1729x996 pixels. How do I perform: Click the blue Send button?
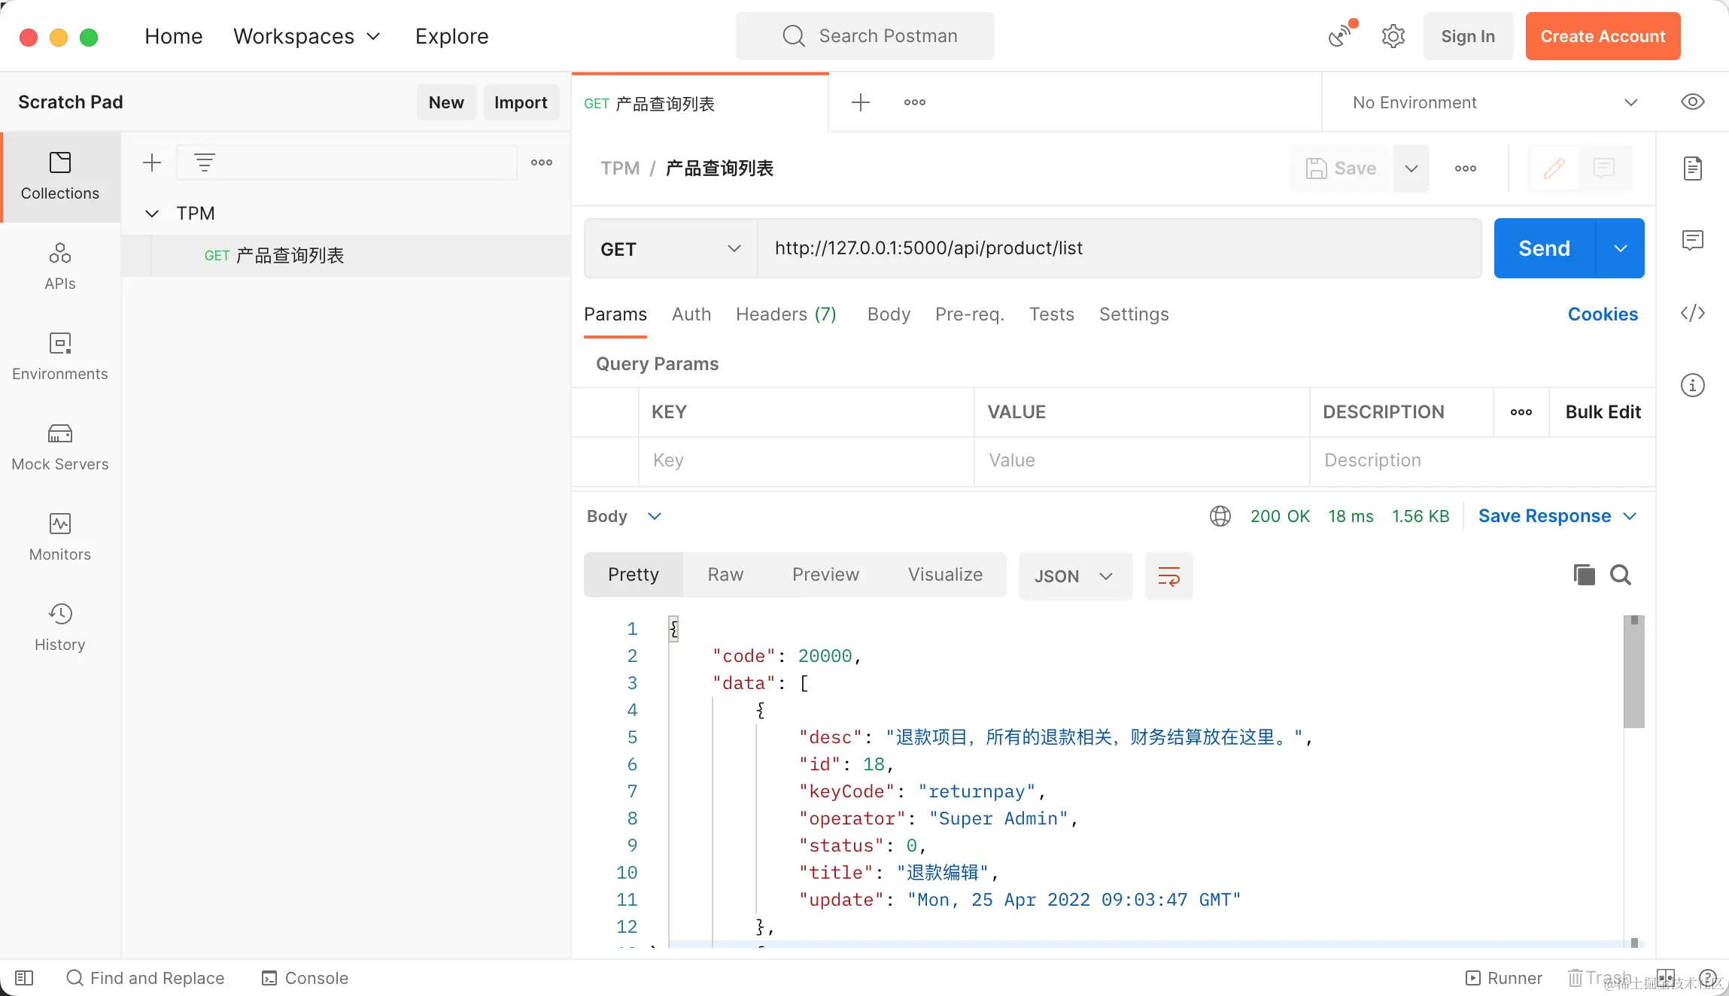pos(1544,249)
